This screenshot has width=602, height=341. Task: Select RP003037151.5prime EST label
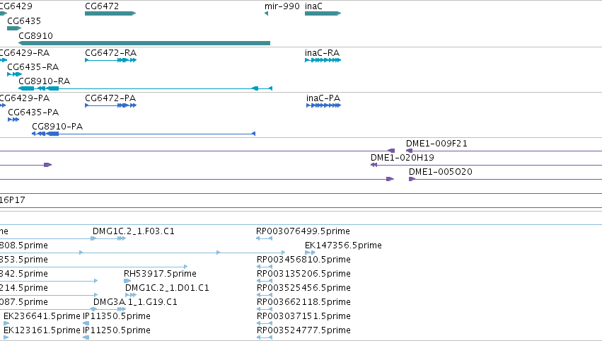(303, 316)
